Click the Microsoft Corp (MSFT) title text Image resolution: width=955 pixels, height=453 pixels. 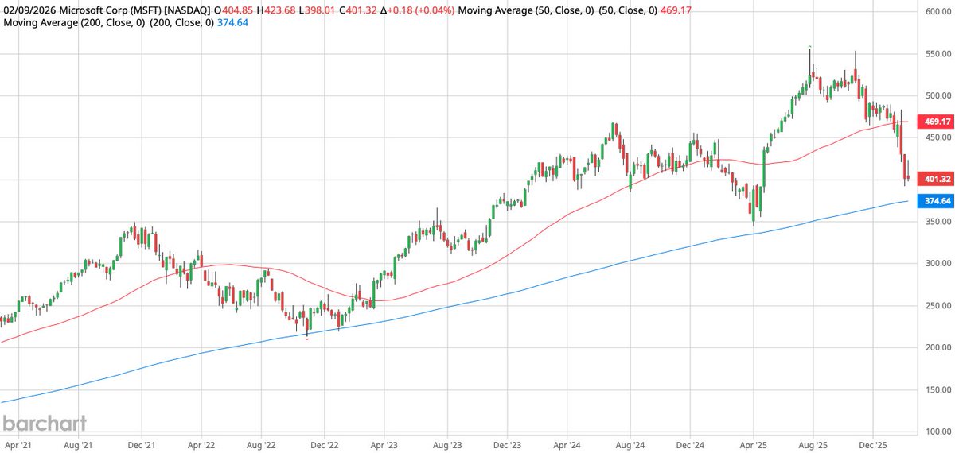pos(111,10)
